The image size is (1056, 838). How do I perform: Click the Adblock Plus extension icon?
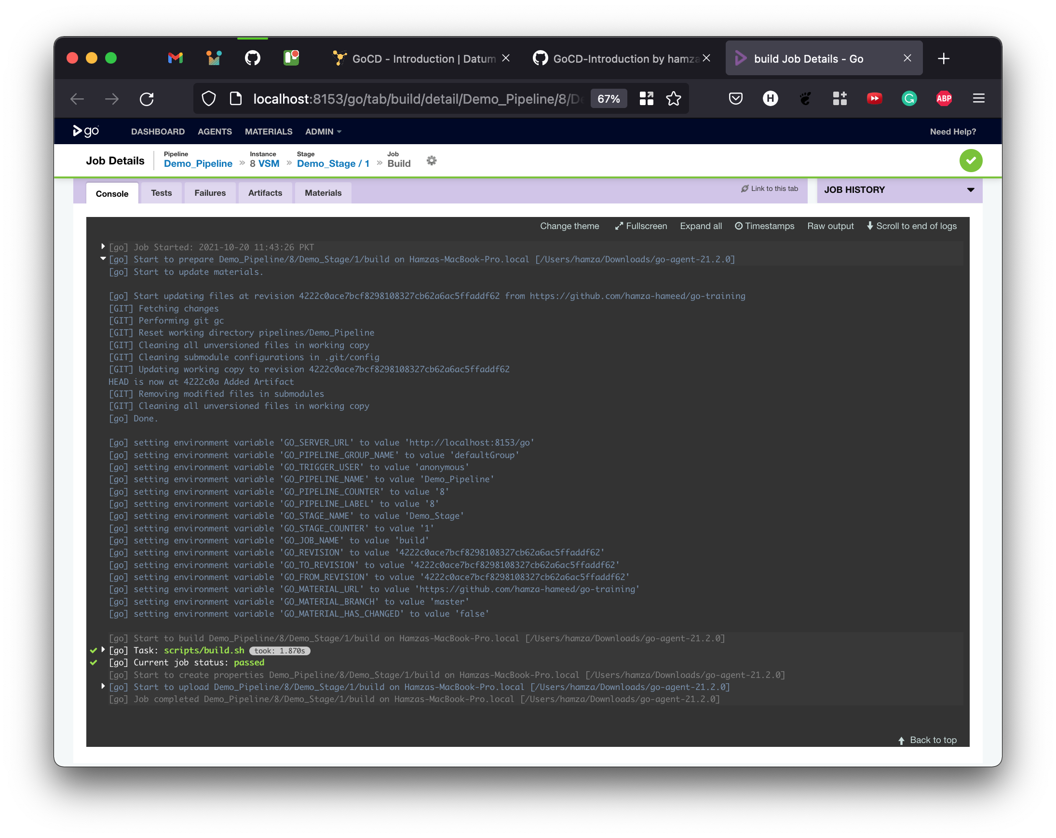click(943, 98)
